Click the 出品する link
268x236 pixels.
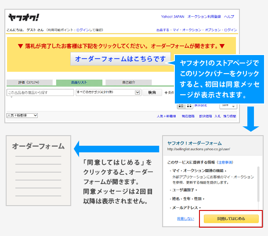click(x=163, y=30)
